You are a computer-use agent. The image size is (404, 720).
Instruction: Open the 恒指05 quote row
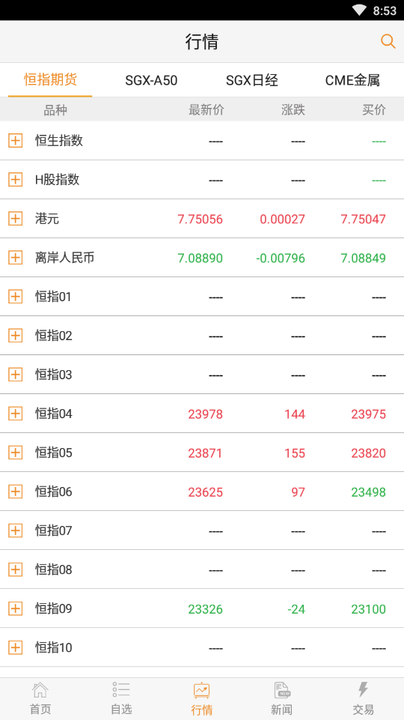[202, 453]
